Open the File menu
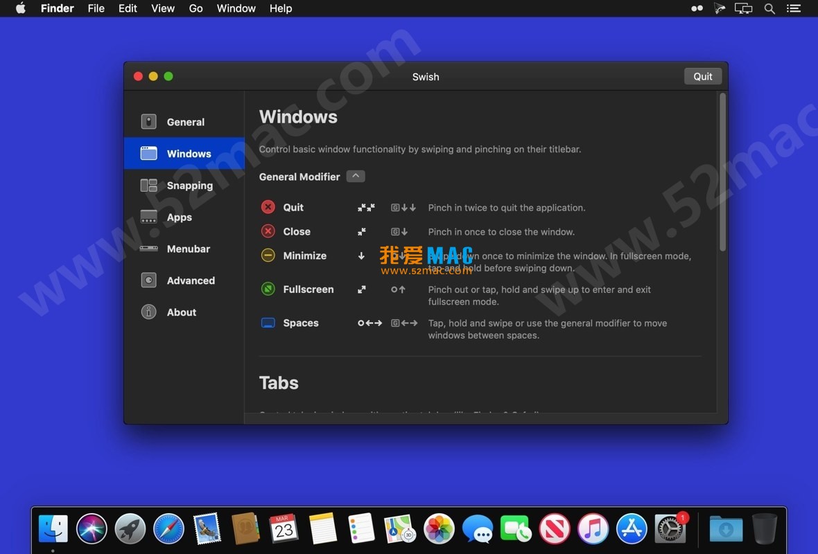818x554 pixels. click(x=96, y=8)
